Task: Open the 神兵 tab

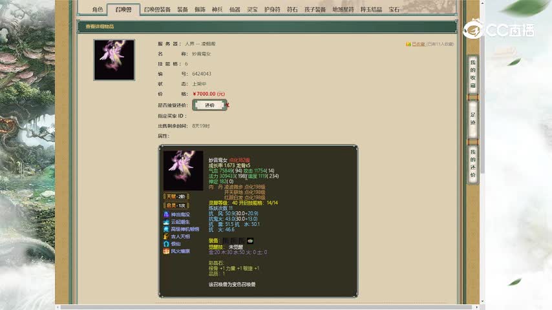Action: (x=217, y=10)
